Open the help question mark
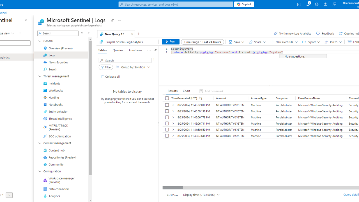The image size is (359, 202). pyautogui.click(x=325, y=4)
